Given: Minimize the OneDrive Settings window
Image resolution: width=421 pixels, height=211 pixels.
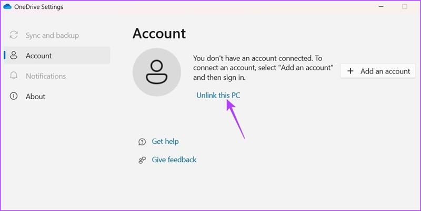Looking at the screenshot, I should tap(380, 6).
